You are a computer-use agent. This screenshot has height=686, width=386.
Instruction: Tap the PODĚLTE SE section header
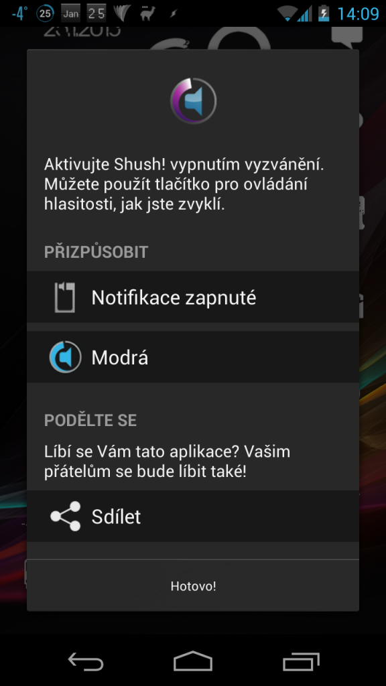(90, 420)
